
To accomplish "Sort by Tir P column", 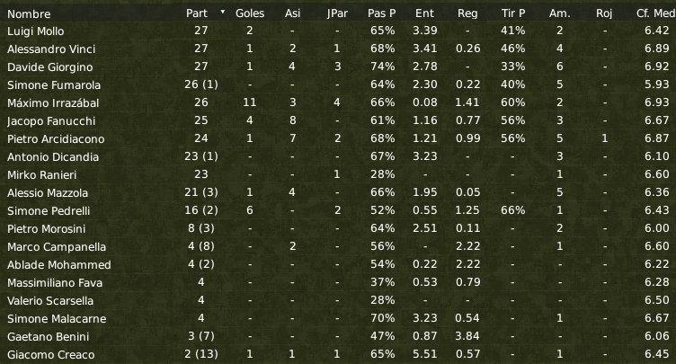I will (x=513, y=13).
